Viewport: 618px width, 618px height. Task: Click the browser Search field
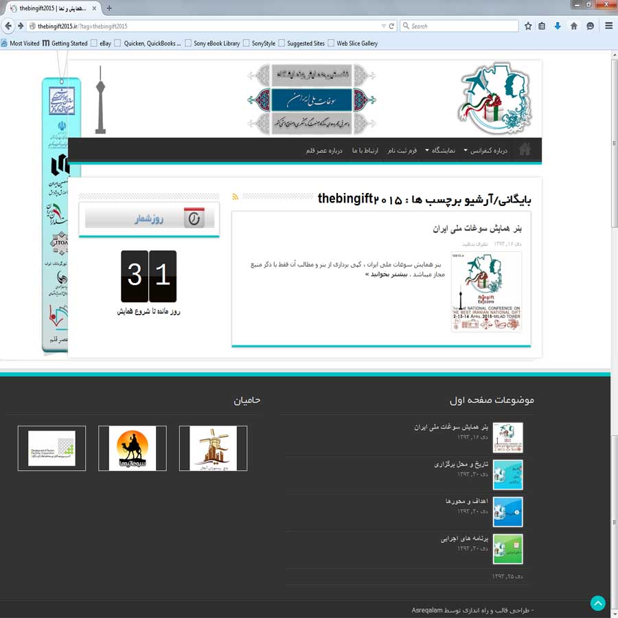pos(459,26)
